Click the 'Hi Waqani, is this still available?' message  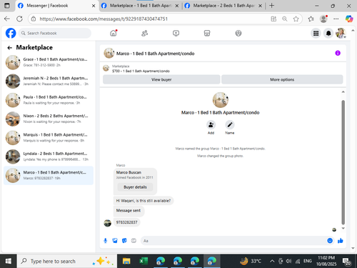click(144, 201)
